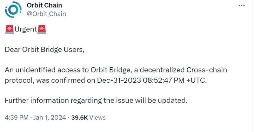Open the 39.6K Views count
The image size is (254, 132).
click(x=79, y=117)
